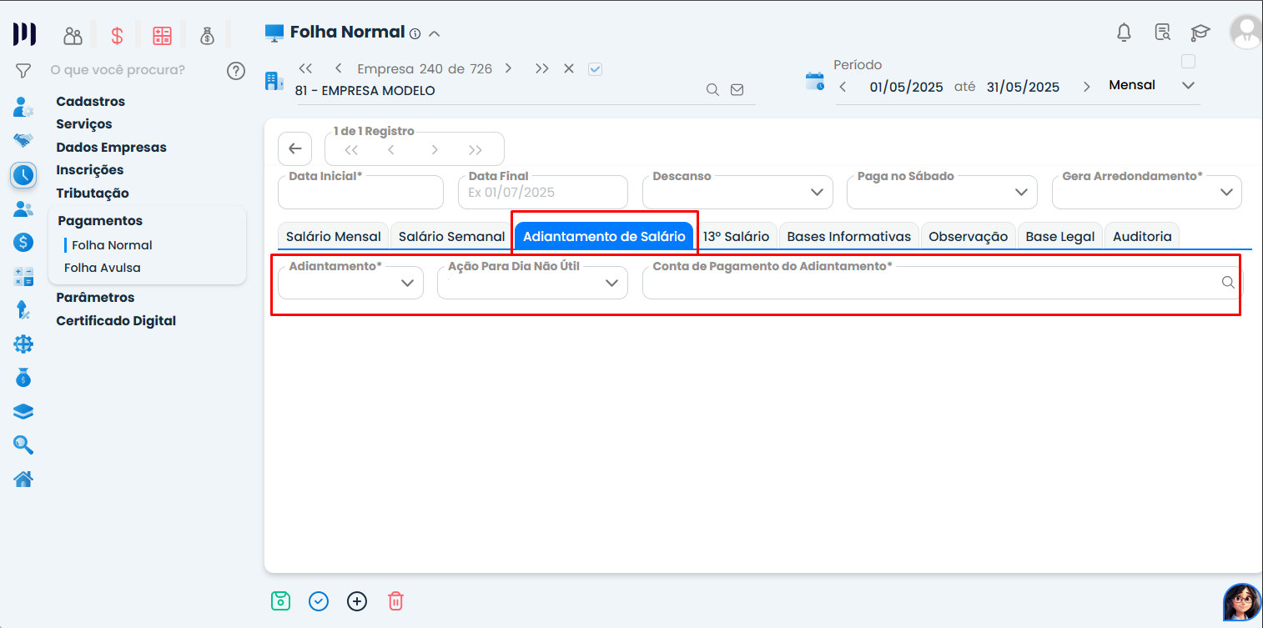Click the Data Inicial input field

click(x=360, y=193)
